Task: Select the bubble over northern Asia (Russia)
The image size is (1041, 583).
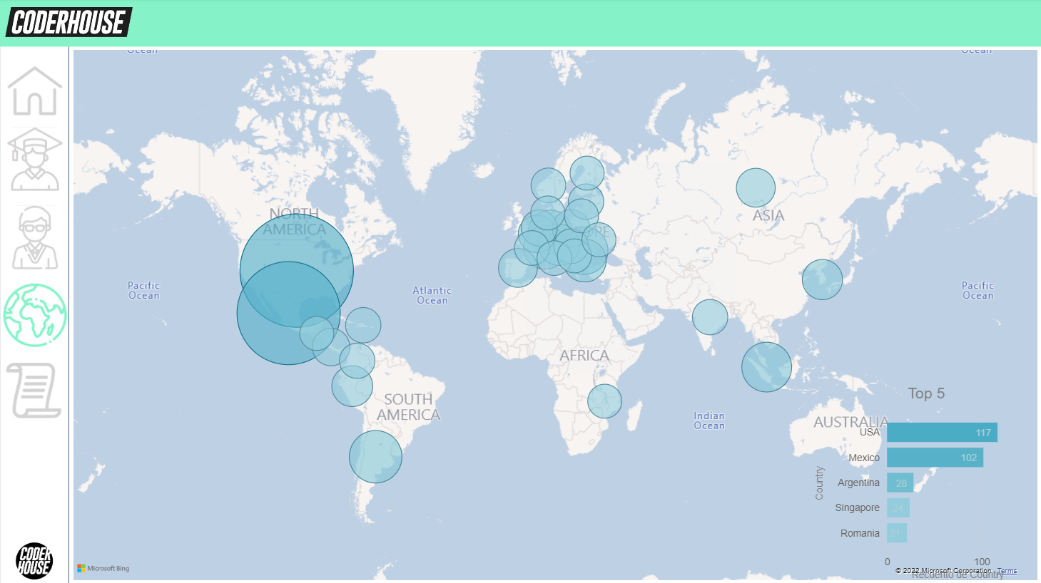Action: click(x=756, y=187)
